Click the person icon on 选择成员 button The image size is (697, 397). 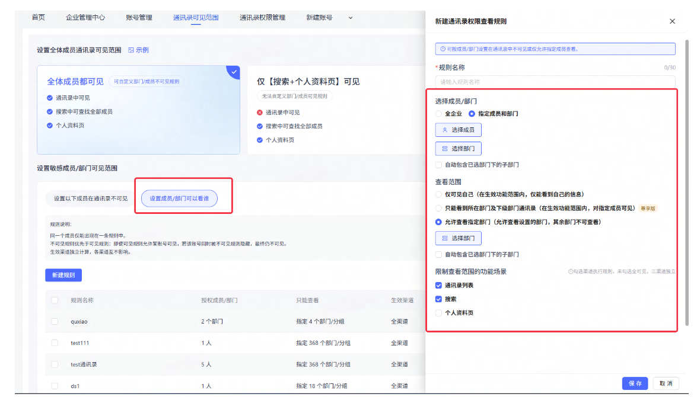445,130
